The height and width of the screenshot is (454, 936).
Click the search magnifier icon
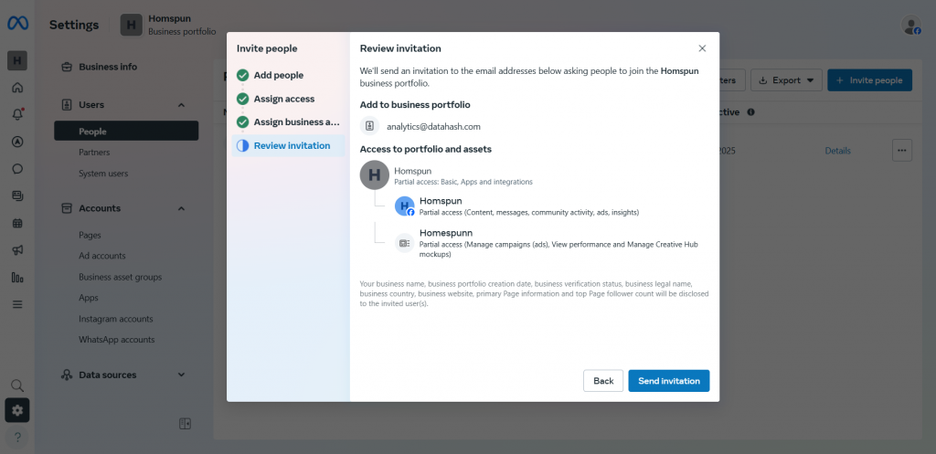click(x=17, y=385)
